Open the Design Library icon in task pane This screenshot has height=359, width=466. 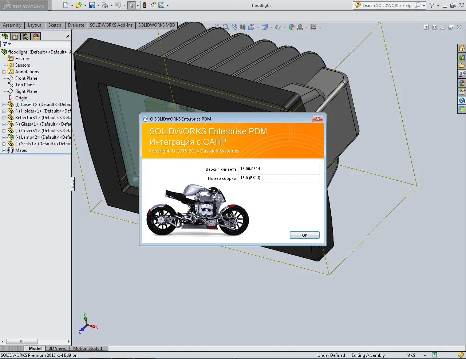(x=462, y=57)
